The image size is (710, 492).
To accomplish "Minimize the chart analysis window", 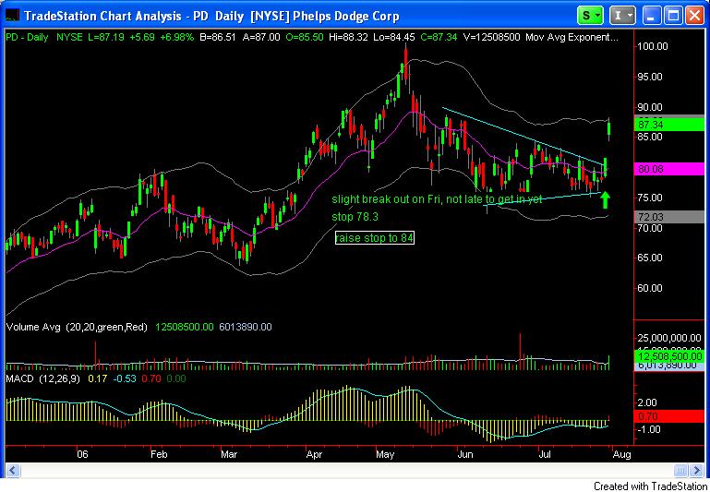I will coord(652,17).
